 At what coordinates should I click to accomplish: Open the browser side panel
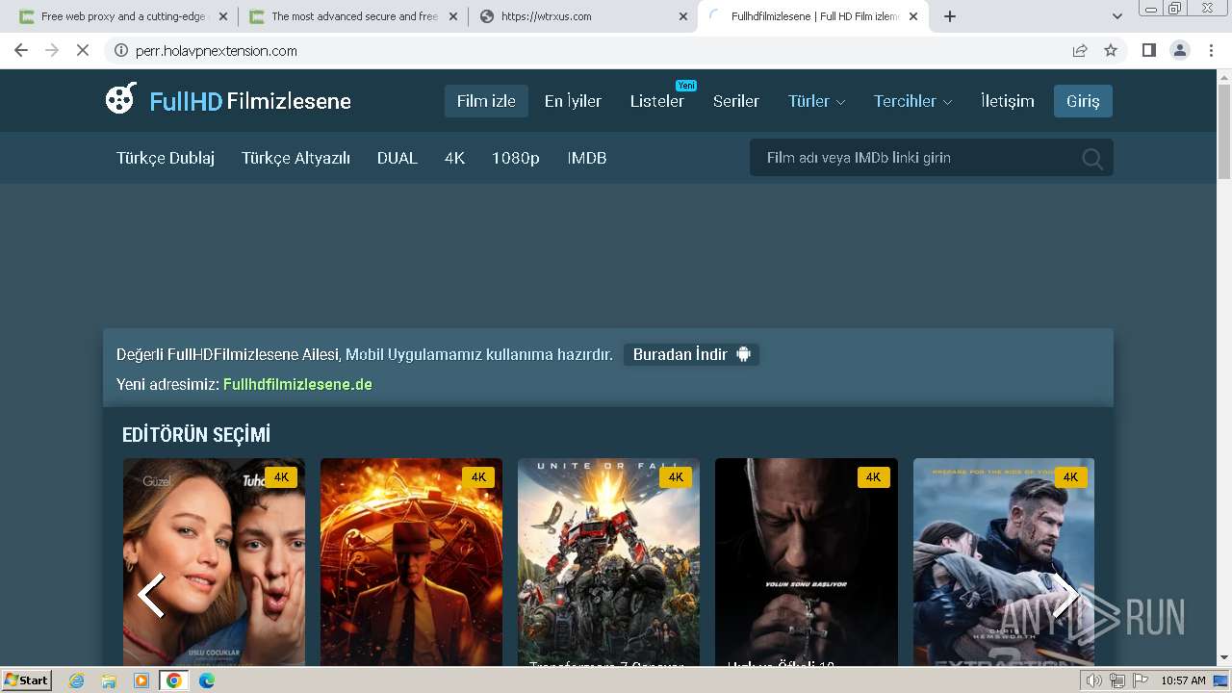pos(1148,50)
